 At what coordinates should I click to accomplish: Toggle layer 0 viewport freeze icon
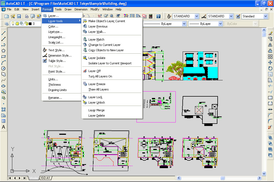(22, 23)
